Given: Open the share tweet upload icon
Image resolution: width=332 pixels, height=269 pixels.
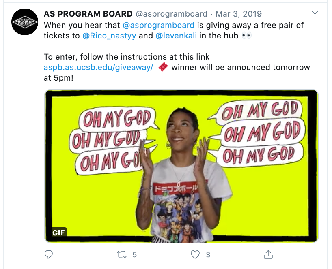Looking at the screenshot, I should [268, 254].
